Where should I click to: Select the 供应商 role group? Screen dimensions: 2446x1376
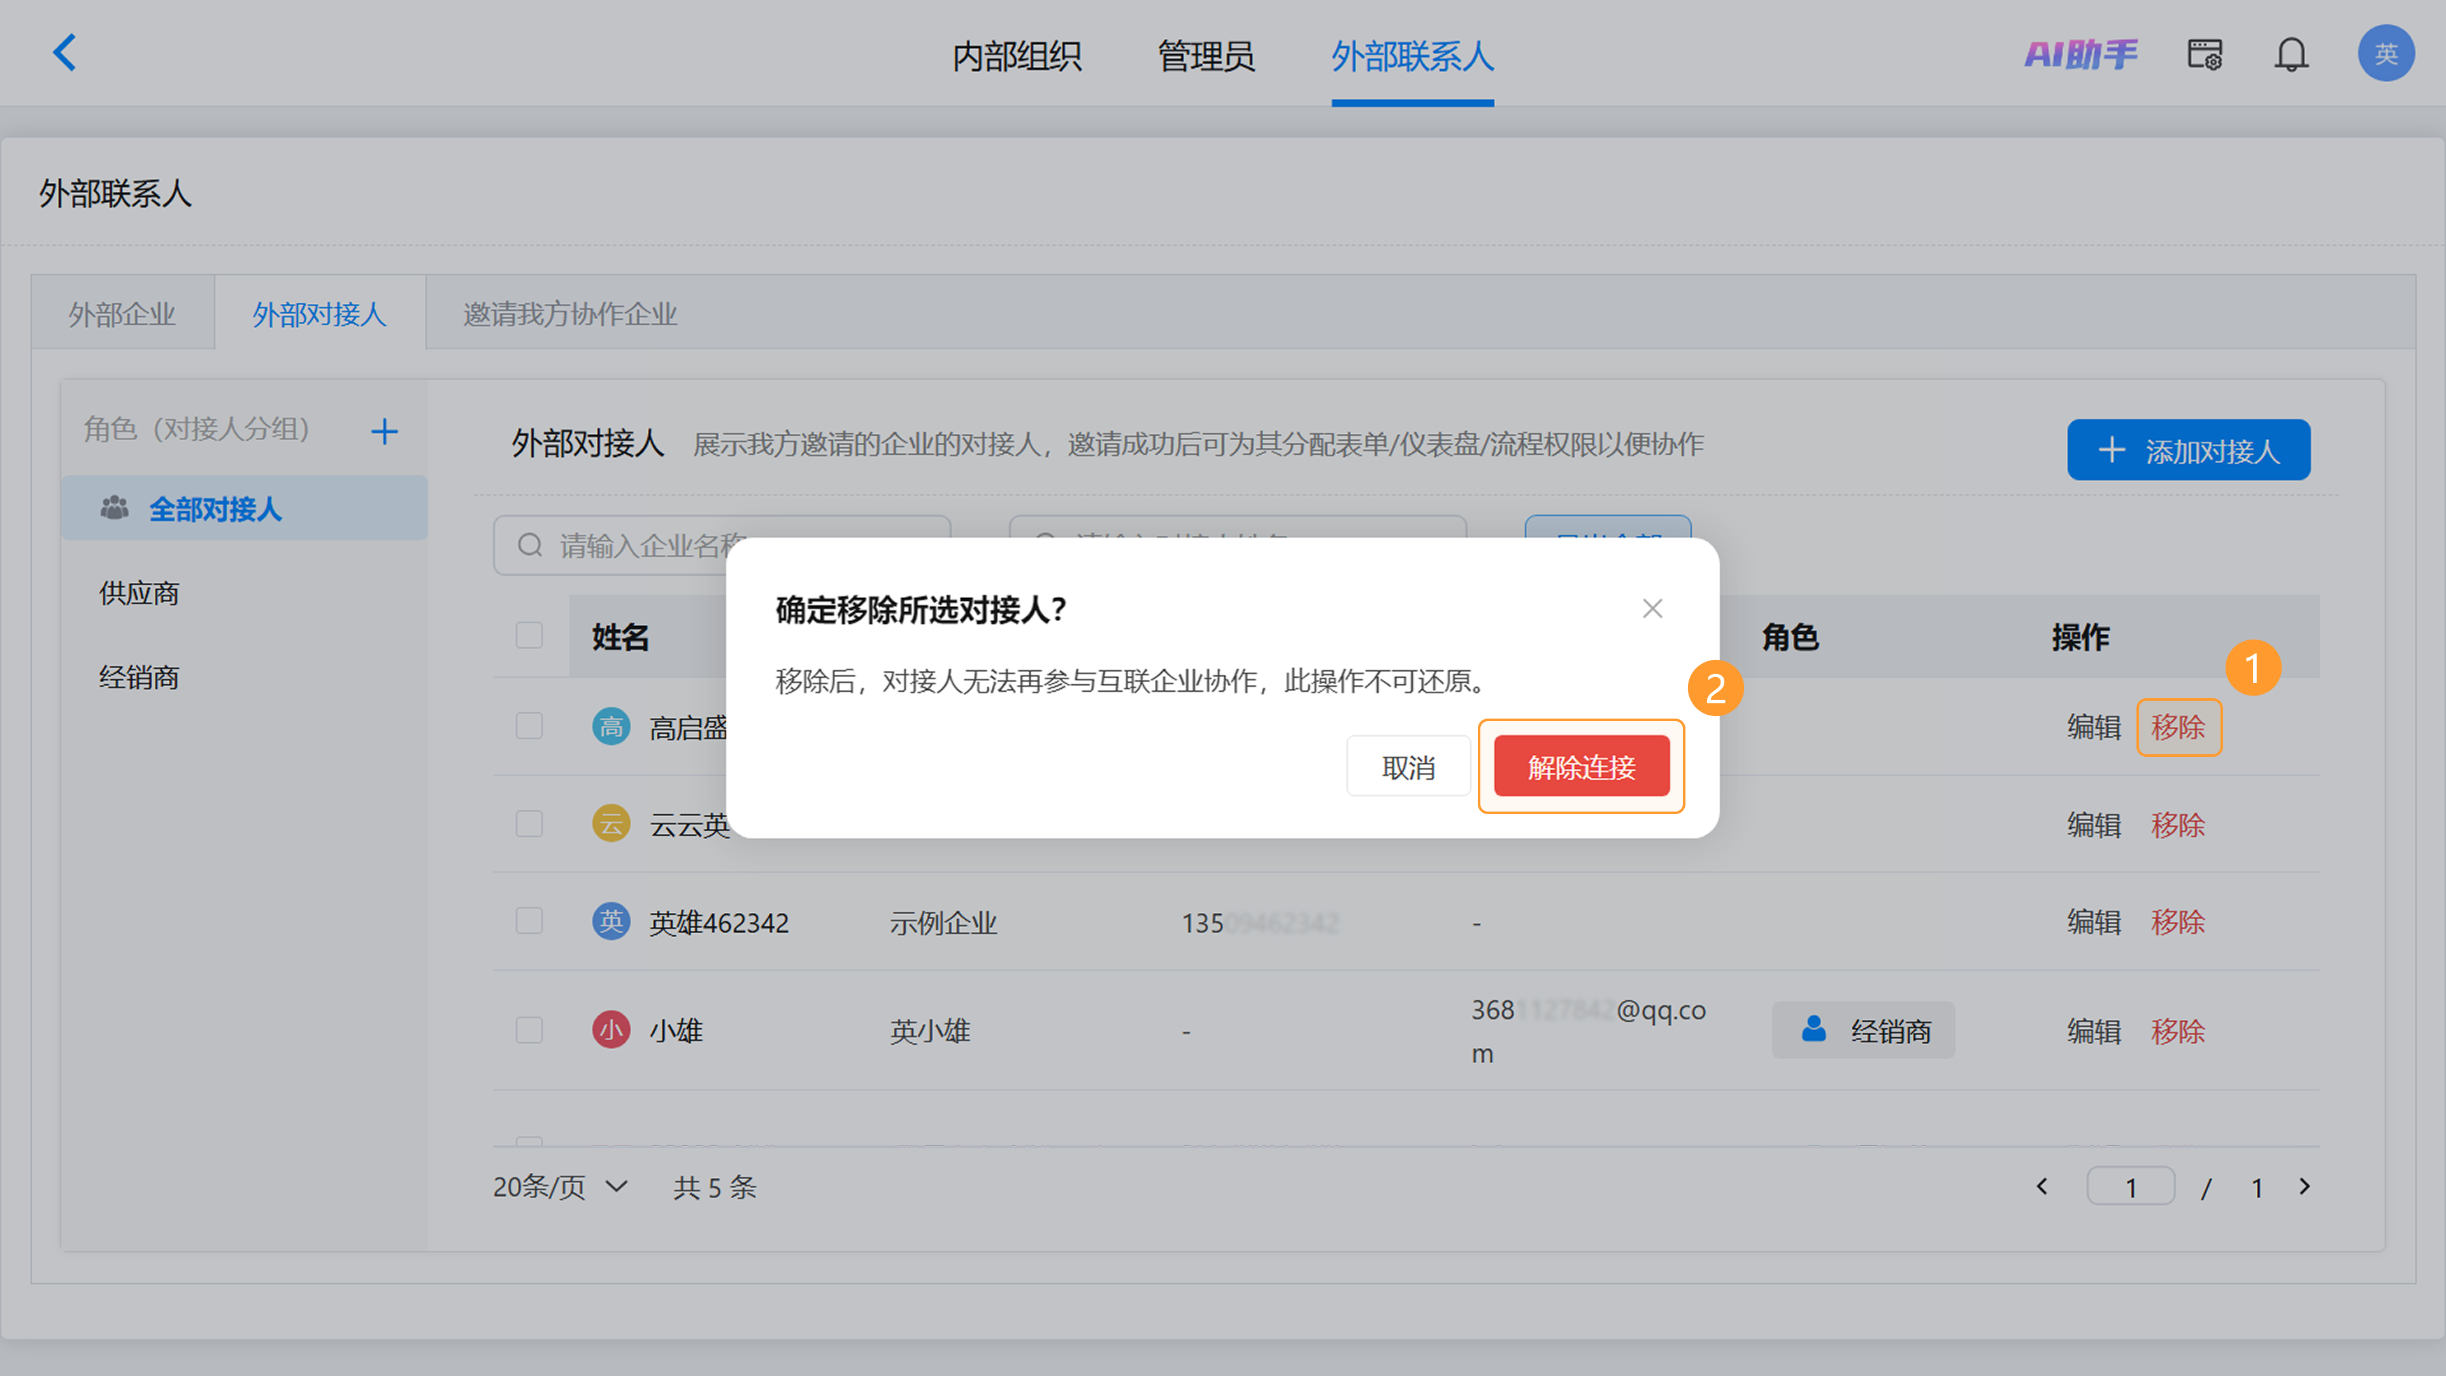(139, 594)
